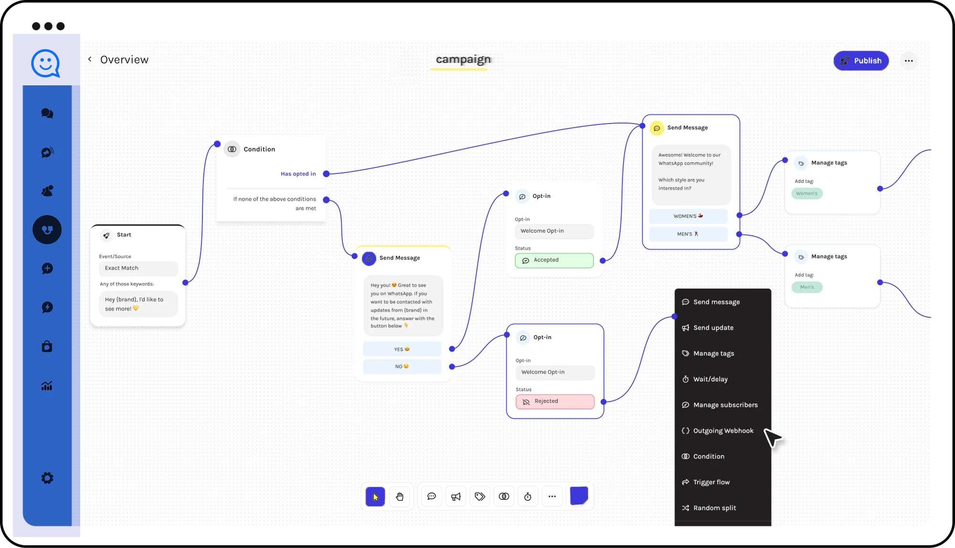
Task: Click the 'Awesome! Welcome' message bubble
Action: pyautogui.click(x=691, y=175)
